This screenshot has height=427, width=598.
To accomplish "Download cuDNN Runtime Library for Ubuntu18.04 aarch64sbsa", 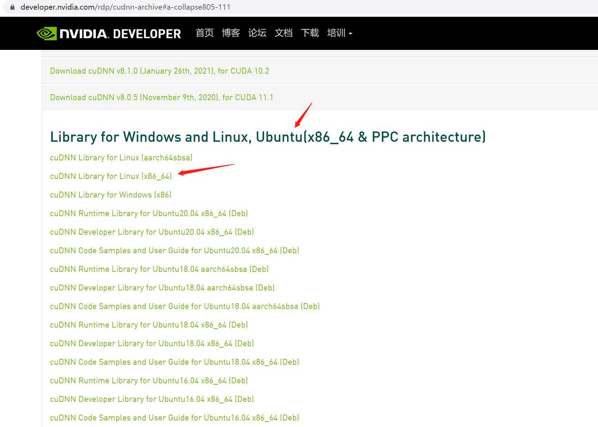I will tap(159, 269).
